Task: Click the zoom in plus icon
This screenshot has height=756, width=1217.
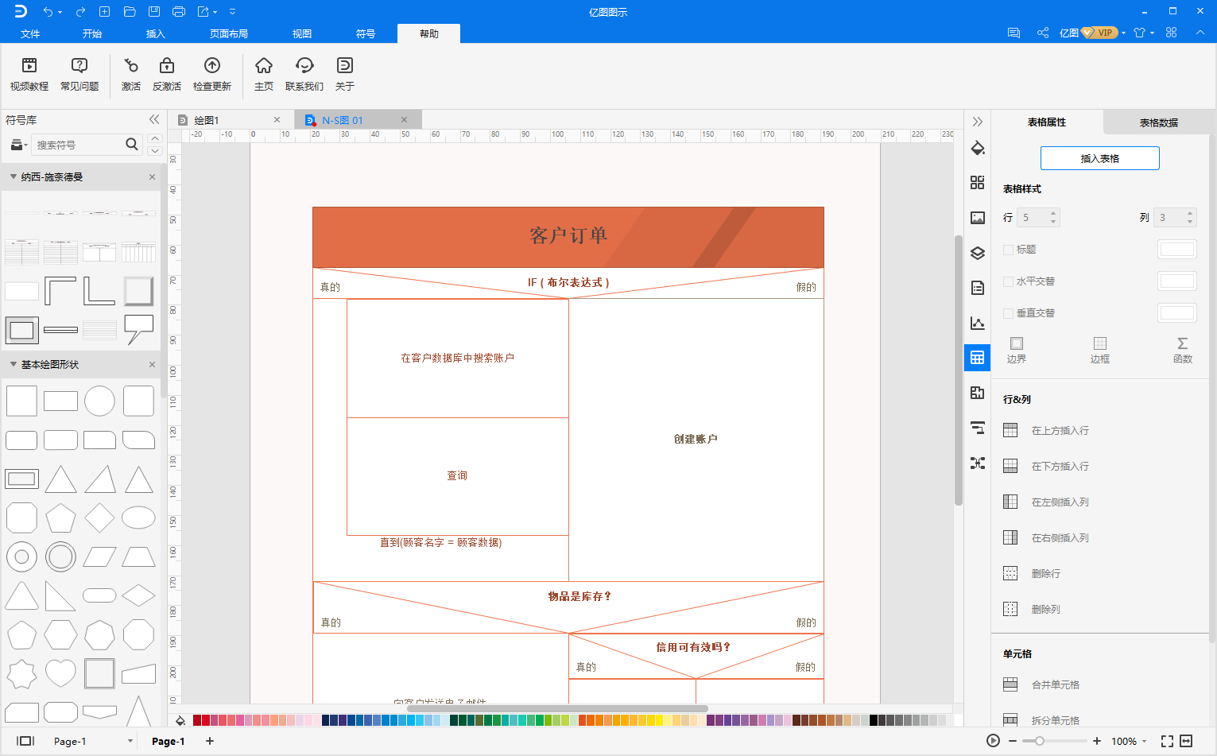Action: tap(1097, 741)
